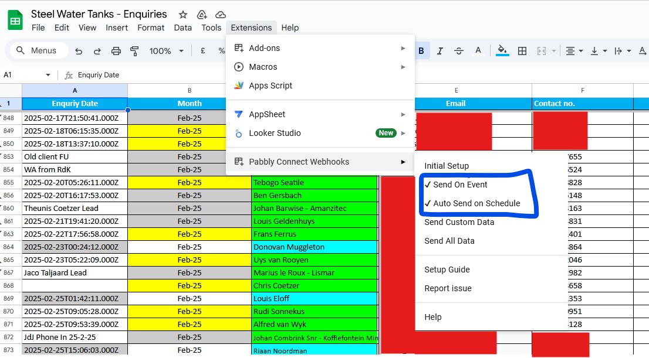This screenshot has width=649, height=358.
Task: Select the Enquriy Date header cell
Action: coord(75,103)
